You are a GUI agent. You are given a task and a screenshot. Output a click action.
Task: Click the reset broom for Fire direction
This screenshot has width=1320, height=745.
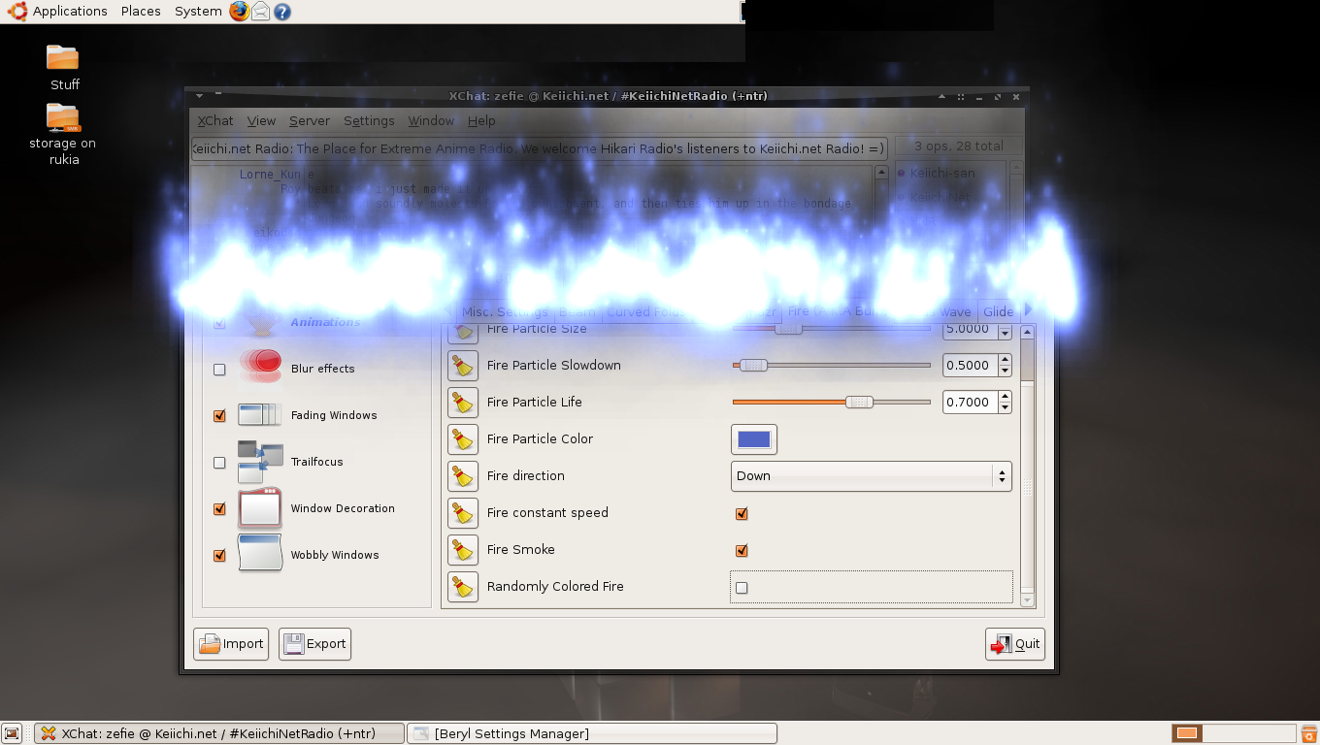click(463, 476)
